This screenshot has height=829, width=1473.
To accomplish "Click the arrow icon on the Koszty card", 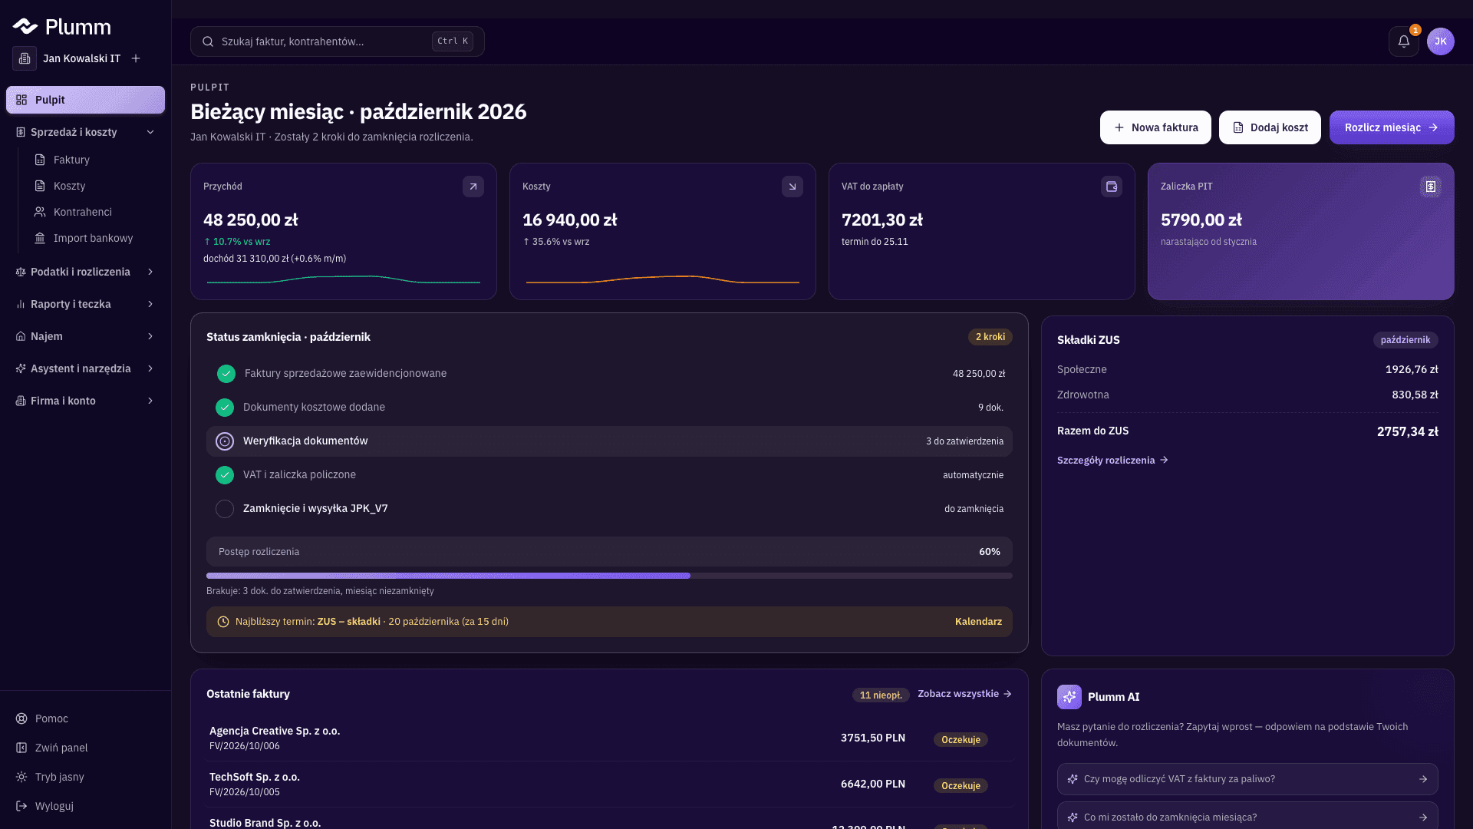I will 793,187.
